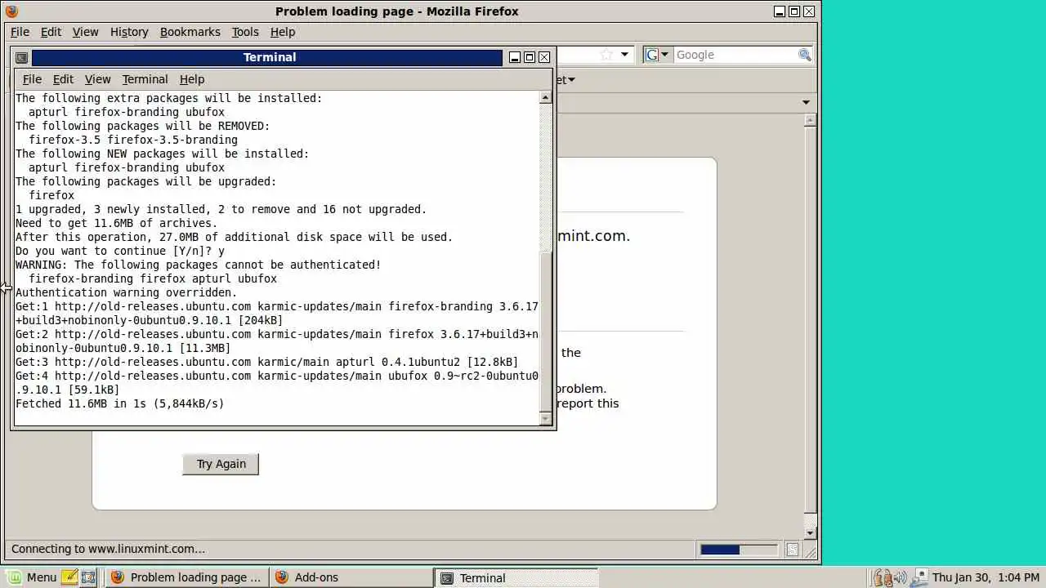The height and width of the screenshot is (588, 1046).
Task: Click the show desktop icon in the panel
Action: 88,577
